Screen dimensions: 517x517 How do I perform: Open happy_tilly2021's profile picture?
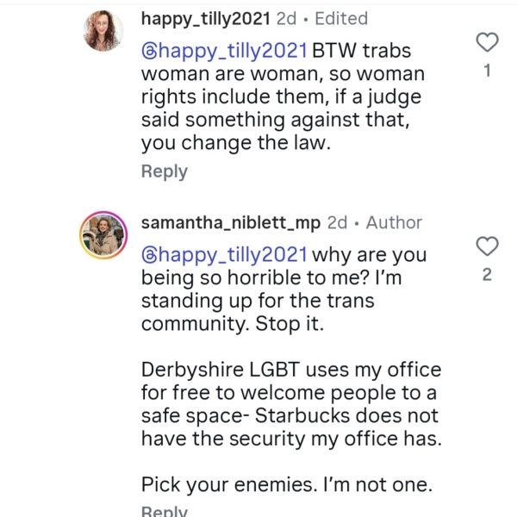coord(103,31)
